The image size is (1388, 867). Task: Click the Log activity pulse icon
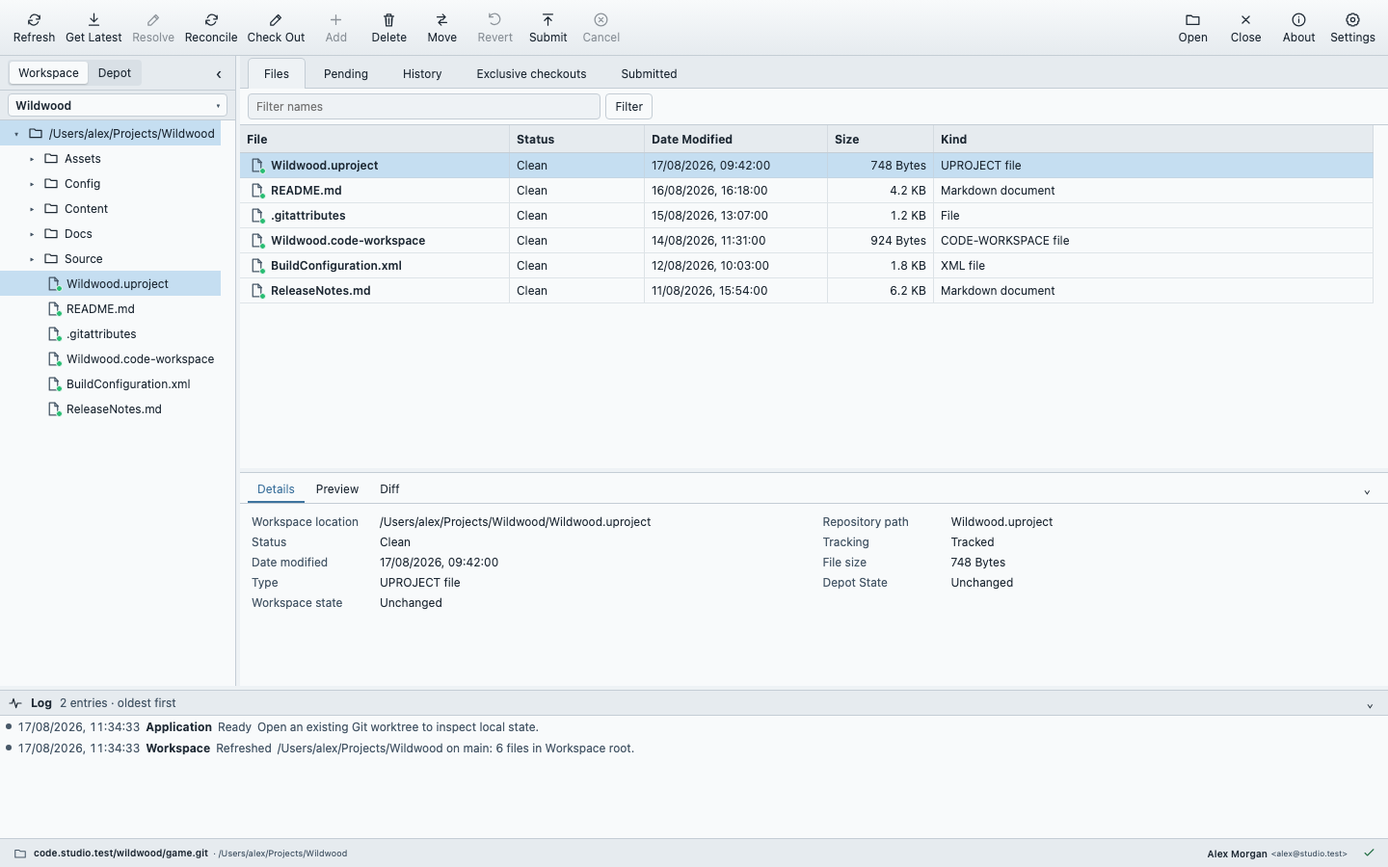[15, 703]
